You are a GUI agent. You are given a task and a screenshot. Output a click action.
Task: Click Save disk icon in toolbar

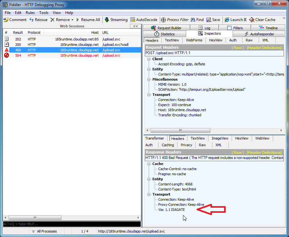(x=209, y=20)
